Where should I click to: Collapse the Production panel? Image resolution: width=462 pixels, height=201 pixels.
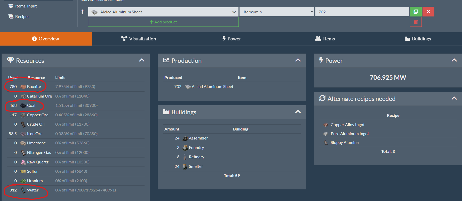point(298,60)
